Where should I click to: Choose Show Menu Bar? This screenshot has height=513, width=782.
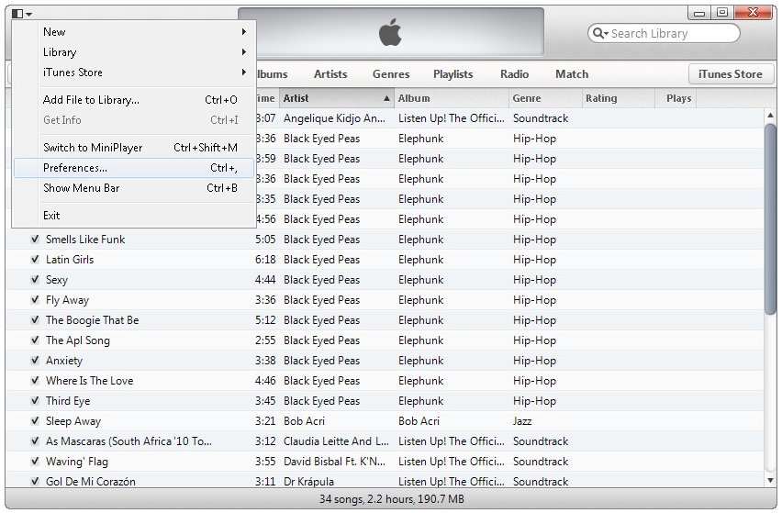coord(134,188)
